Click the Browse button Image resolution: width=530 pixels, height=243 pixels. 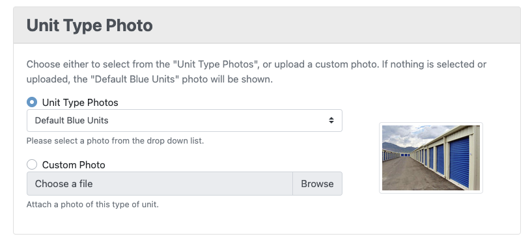317,184
